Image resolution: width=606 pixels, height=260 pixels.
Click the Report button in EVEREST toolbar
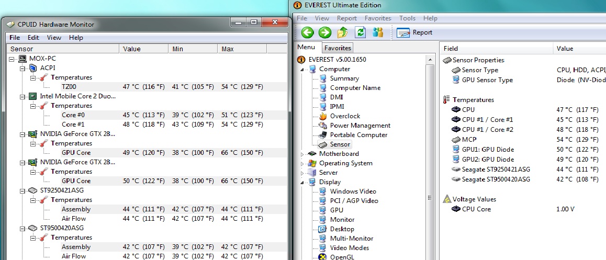pyautogui.click(x=414, y=32)
